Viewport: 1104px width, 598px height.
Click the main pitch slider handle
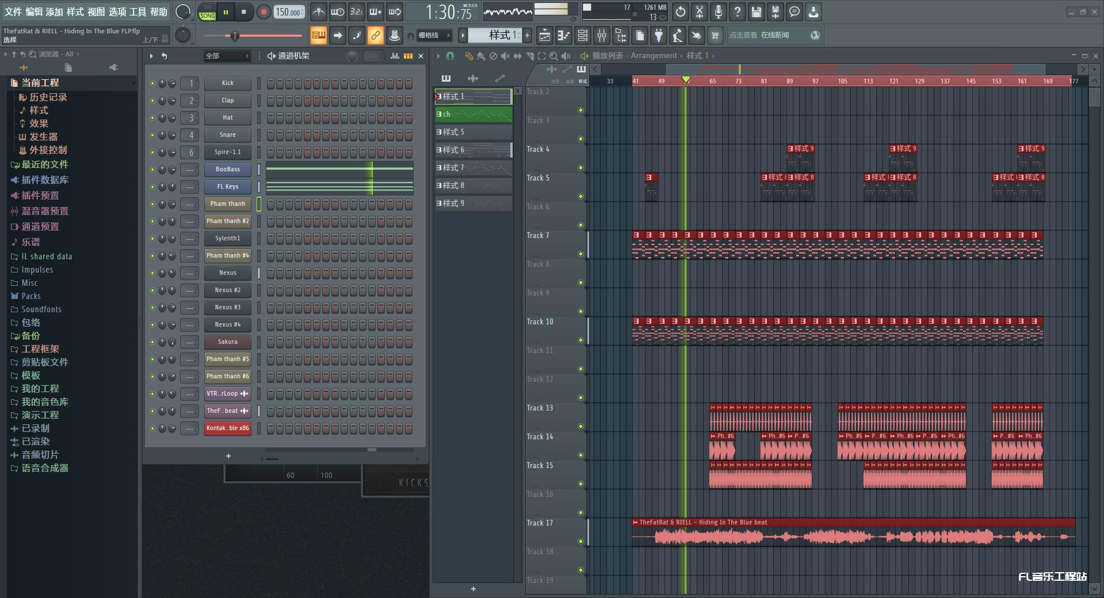[234, 36]
